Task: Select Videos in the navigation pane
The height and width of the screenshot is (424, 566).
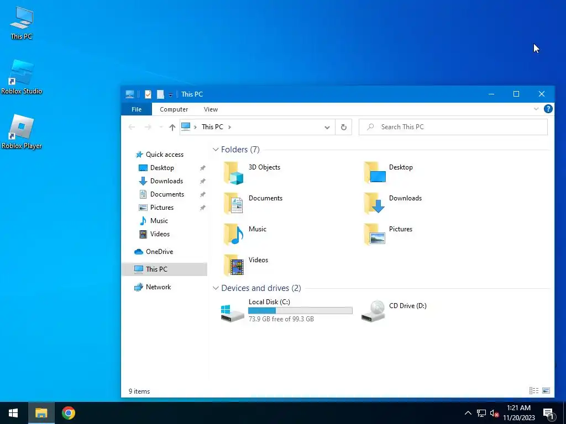Action: tap(160, 234)
